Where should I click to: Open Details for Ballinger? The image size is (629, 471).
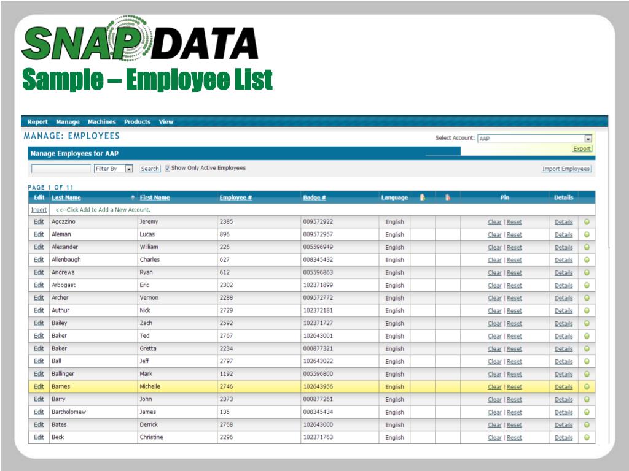(x=564, y=374)
